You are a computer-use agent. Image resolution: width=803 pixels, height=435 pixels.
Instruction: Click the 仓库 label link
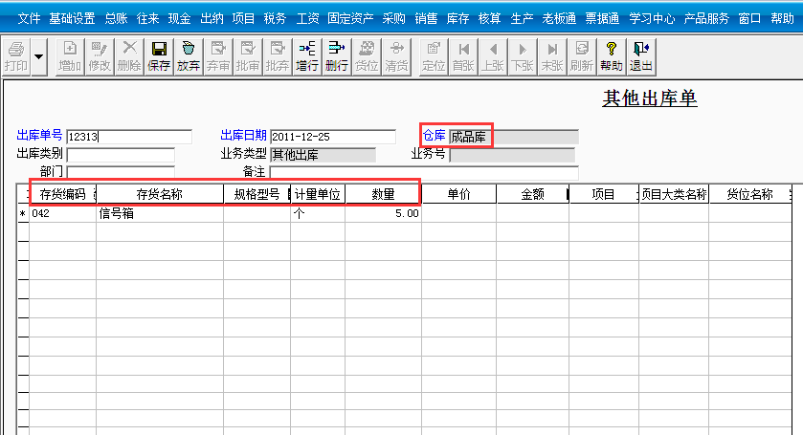(x=434, y=136)
